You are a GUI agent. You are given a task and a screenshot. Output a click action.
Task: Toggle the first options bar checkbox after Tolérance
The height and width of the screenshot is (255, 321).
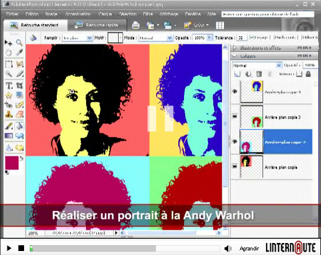(x=252, y=37)
